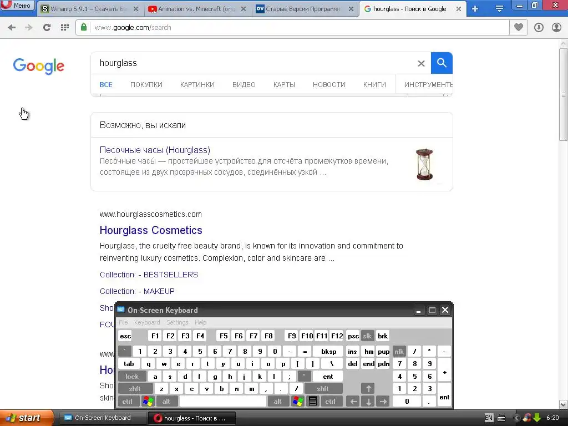Clear the Google search box
Screen dimensions: 568x426
(x=421, y=63)
